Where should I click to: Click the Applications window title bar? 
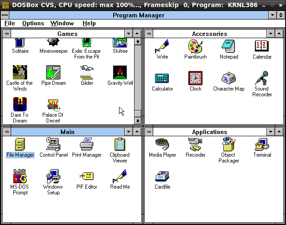coord(210,132)
